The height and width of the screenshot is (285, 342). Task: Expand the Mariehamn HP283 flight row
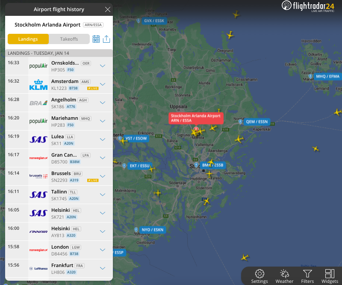pos(103,121)
